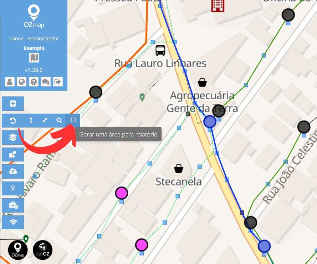Click the undo rotate arrow tool

point(13,120)
